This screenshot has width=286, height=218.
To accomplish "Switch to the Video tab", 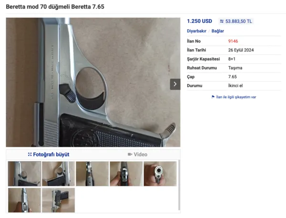I will pos(138,155).
